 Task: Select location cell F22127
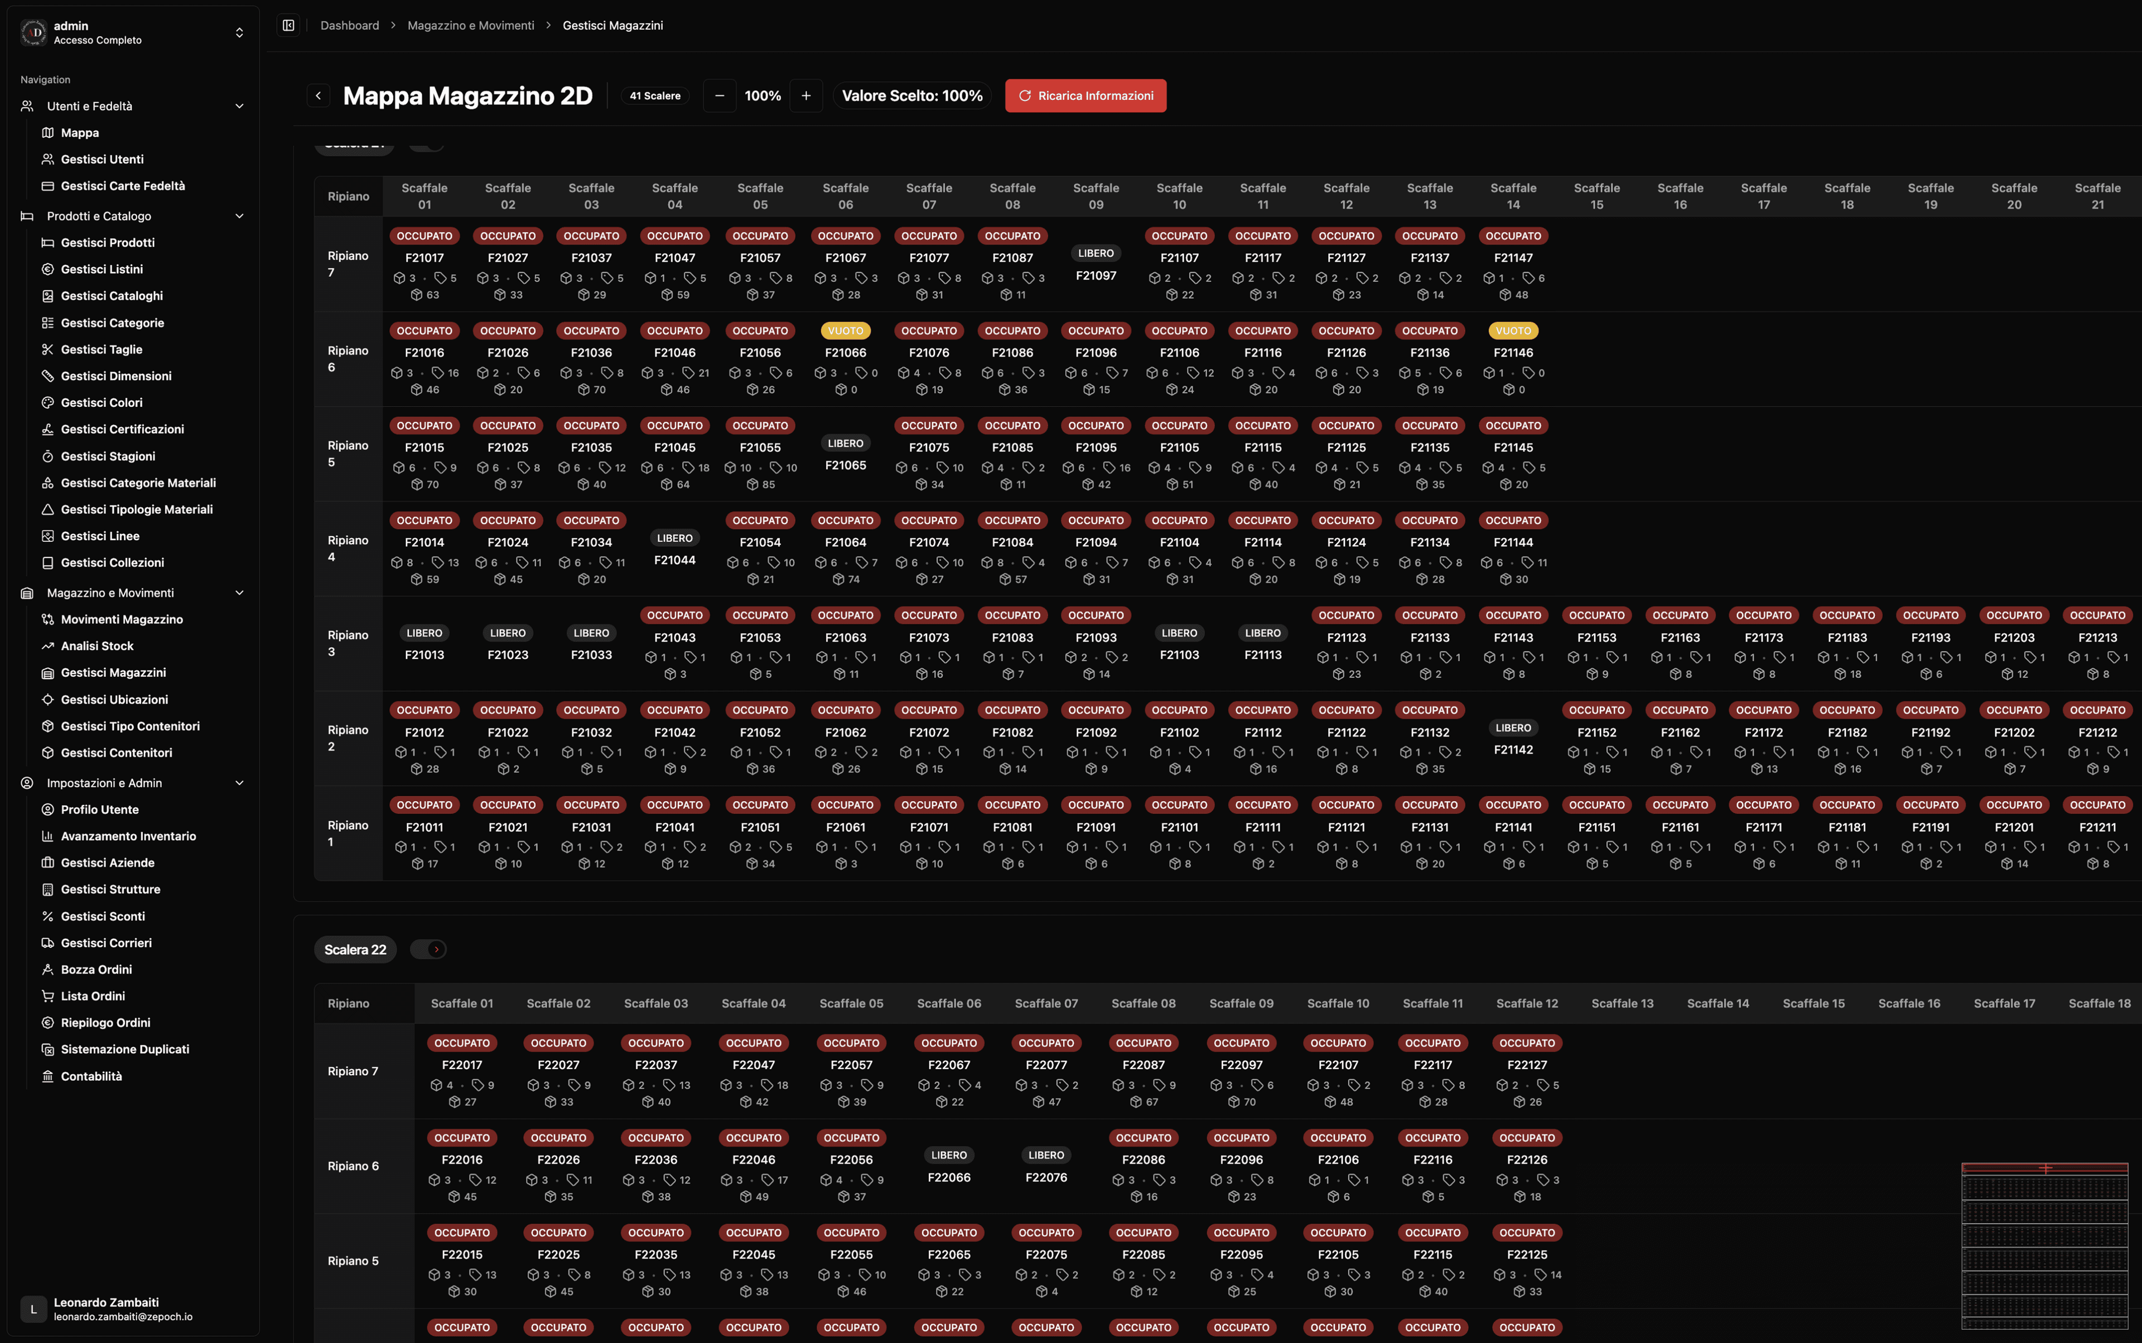coord(1527,1071)
